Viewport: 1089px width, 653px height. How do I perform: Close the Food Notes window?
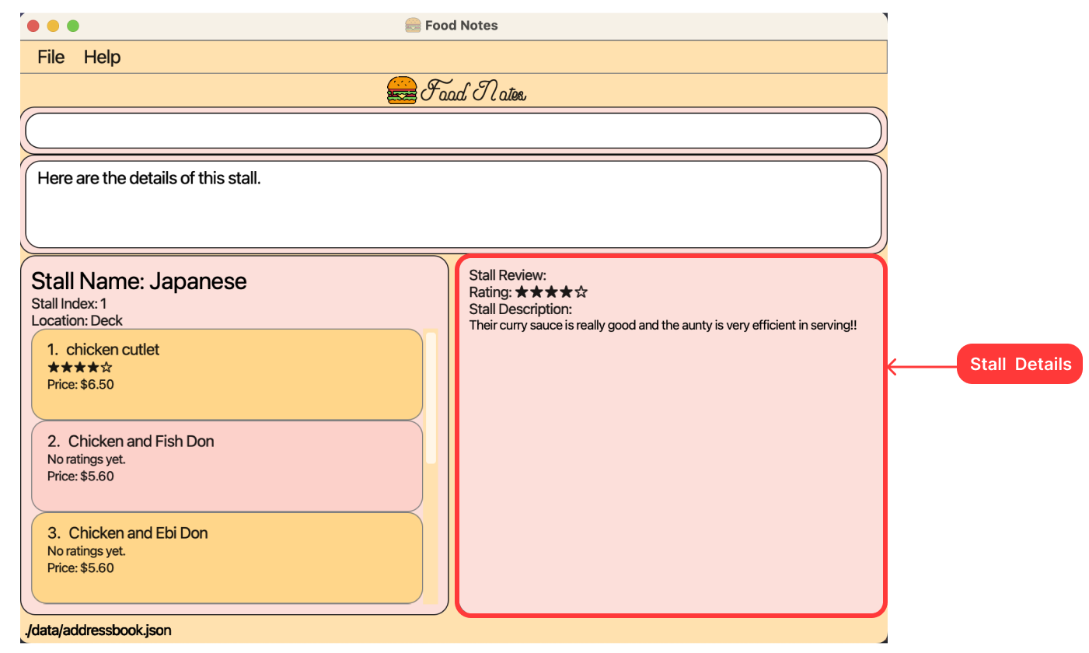pos(33,26)
